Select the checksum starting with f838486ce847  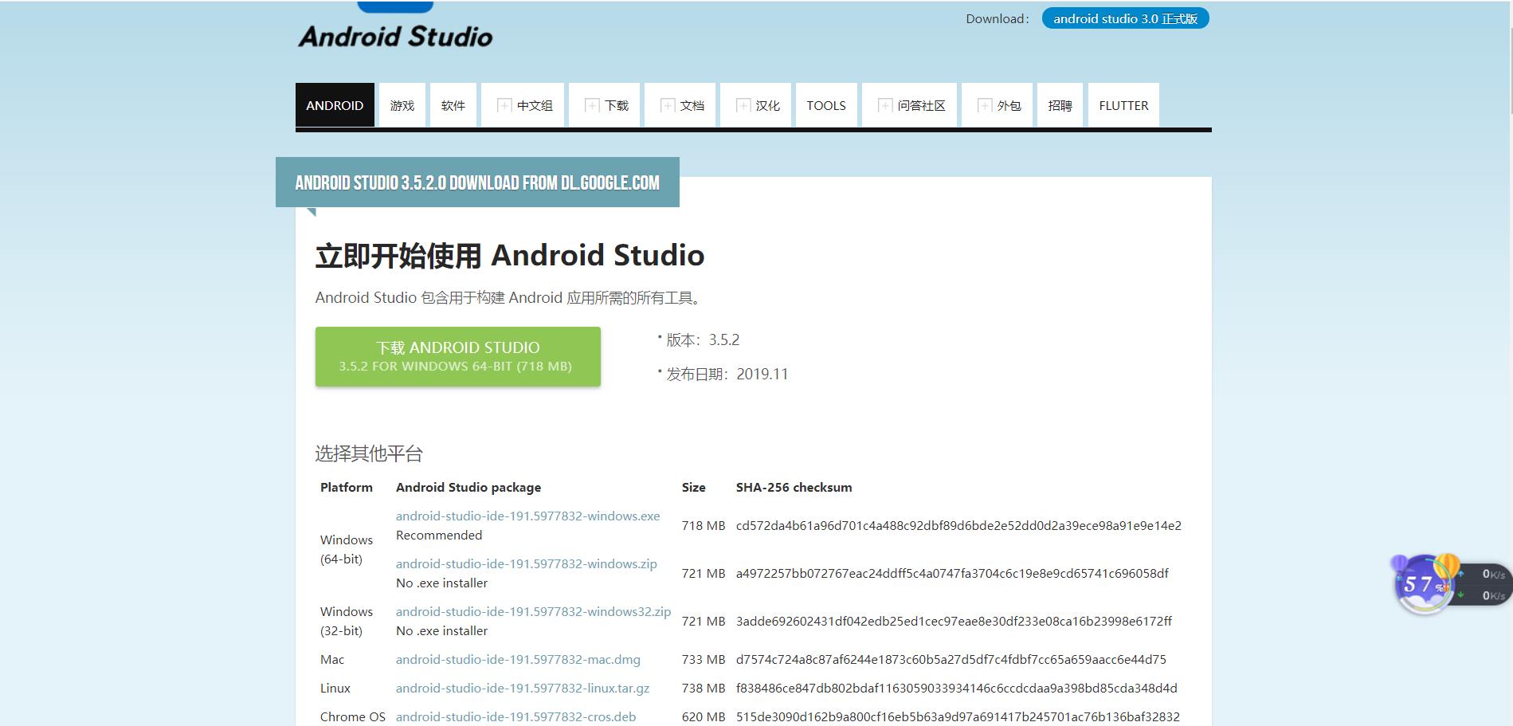(957, 688)
